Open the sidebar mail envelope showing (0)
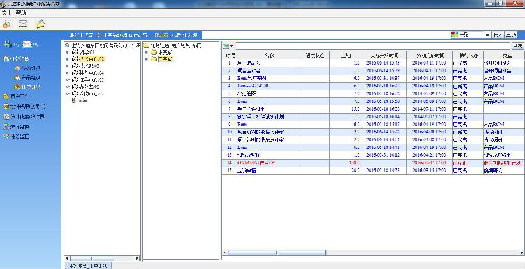 pyautogui.click(x=27, y=44)
